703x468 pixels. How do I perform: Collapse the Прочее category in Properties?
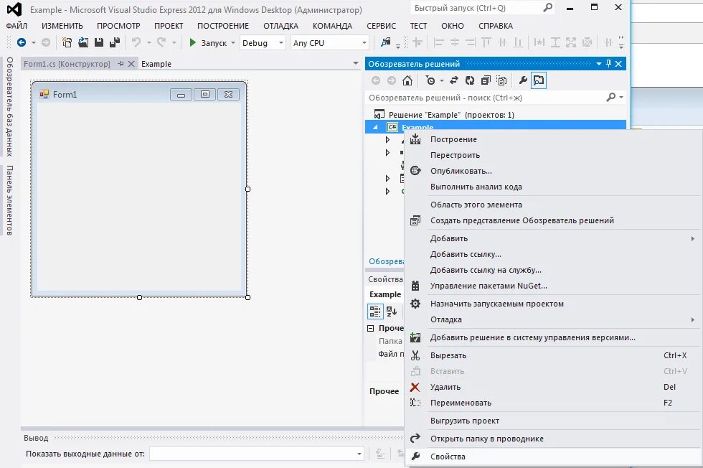tap(370, 328)
